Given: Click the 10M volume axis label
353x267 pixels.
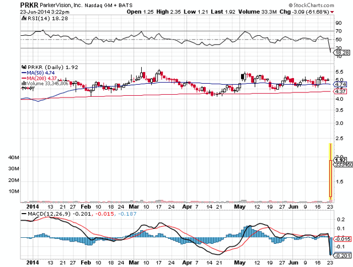Looking at the screenshot, I should click(x=13, y=191).
